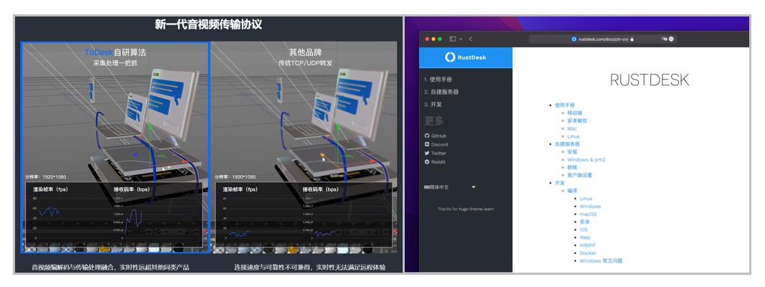Click the 传统TCP/UDP转发 caption in left image
This screenshot has height=287, width=765.
point(305,63)
